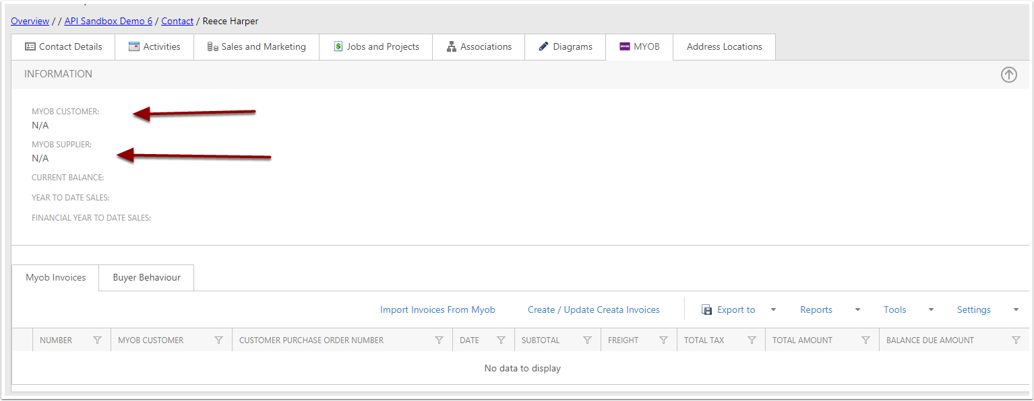Open the Reports menu
Image resolution: width=1034 pixels, height=401 pixels.
click(816, 309)
